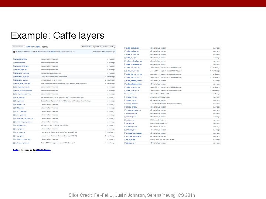Click file icon beside dropout_layer.cpp
Screen dimensions: 266x199
pyautogui.click(x=125, y=104)
